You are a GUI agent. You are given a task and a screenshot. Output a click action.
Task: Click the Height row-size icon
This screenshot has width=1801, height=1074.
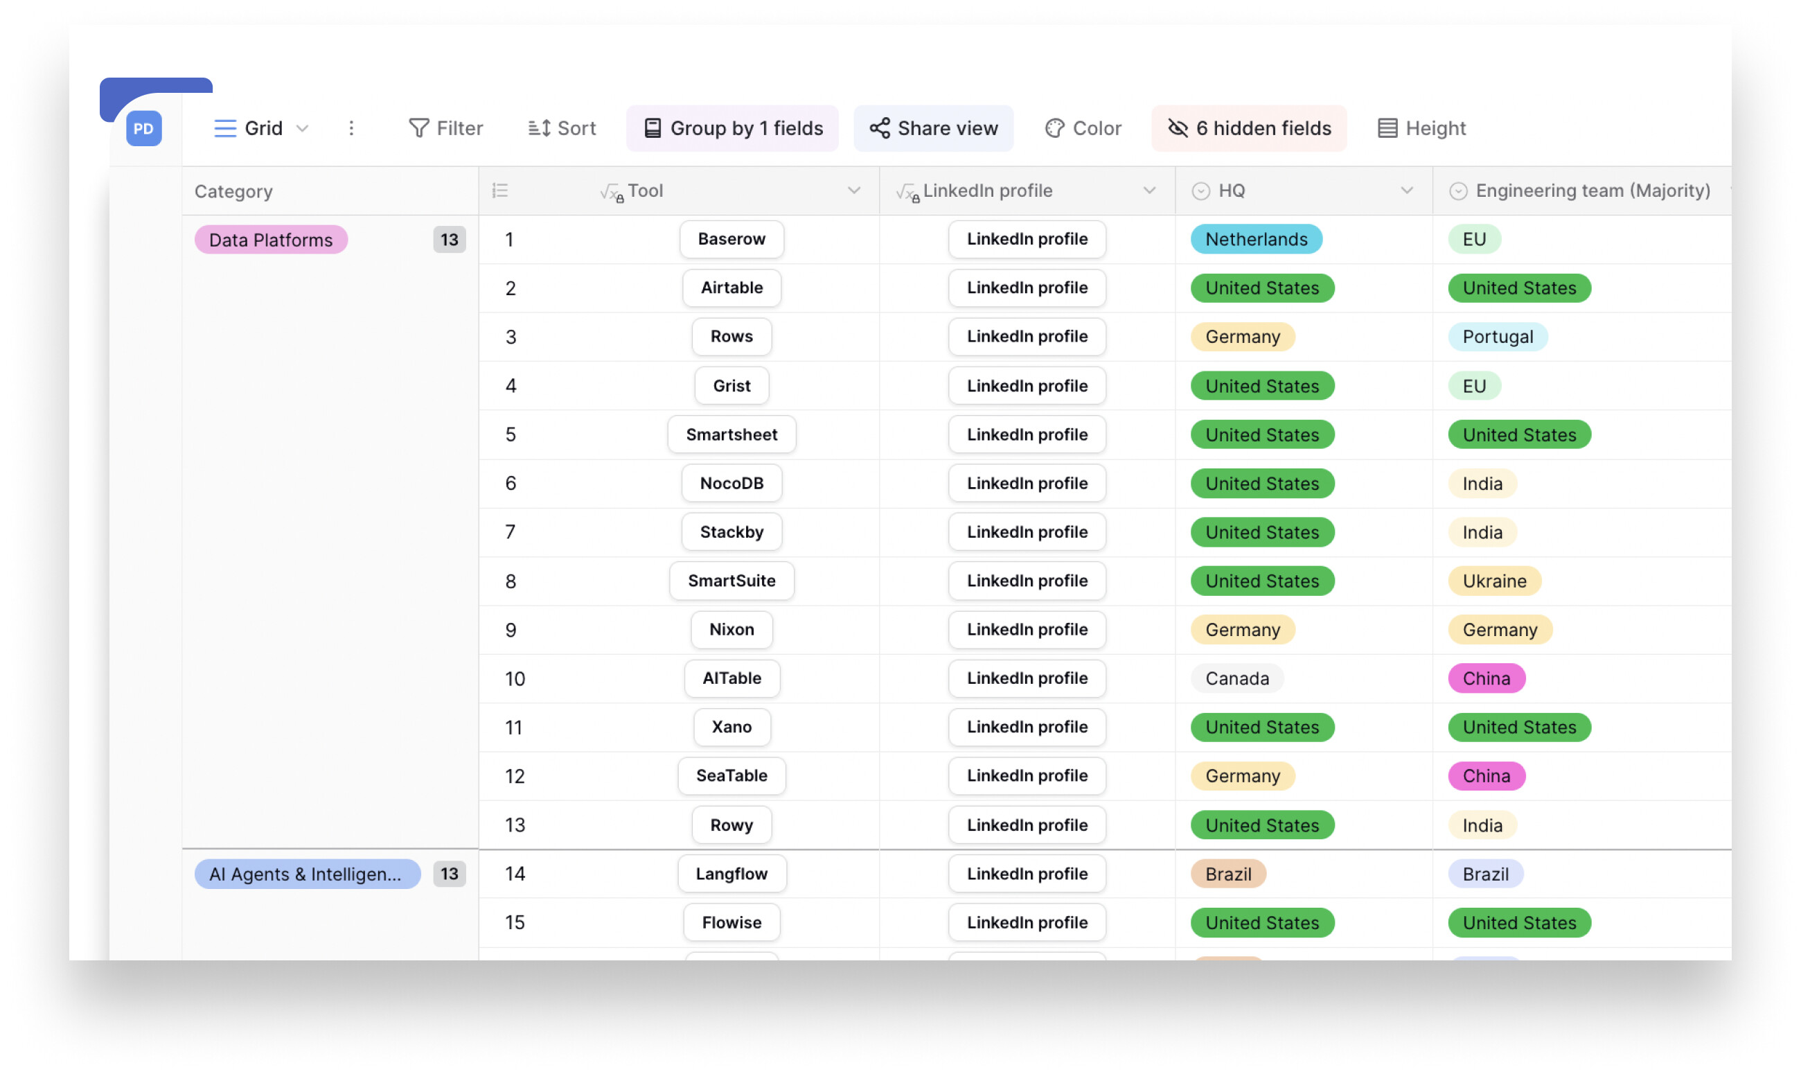tap(1387, 128)
